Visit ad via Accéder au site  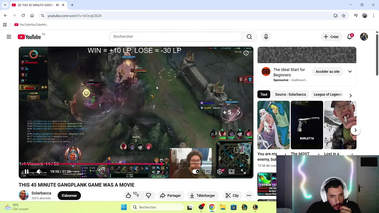[x=327, y=72]
